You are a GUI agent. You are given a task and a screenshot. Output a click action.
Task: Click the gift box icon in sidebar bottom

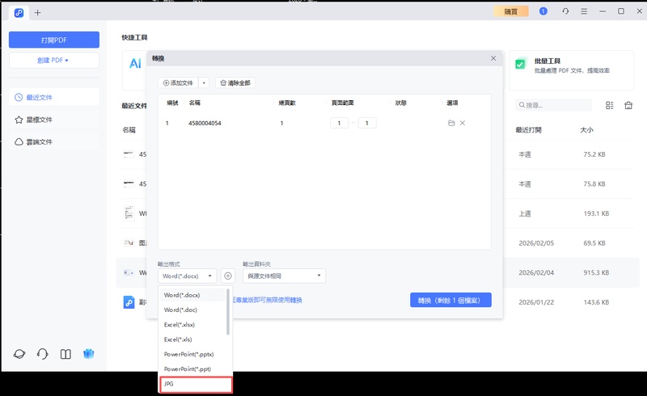(90, 354)
